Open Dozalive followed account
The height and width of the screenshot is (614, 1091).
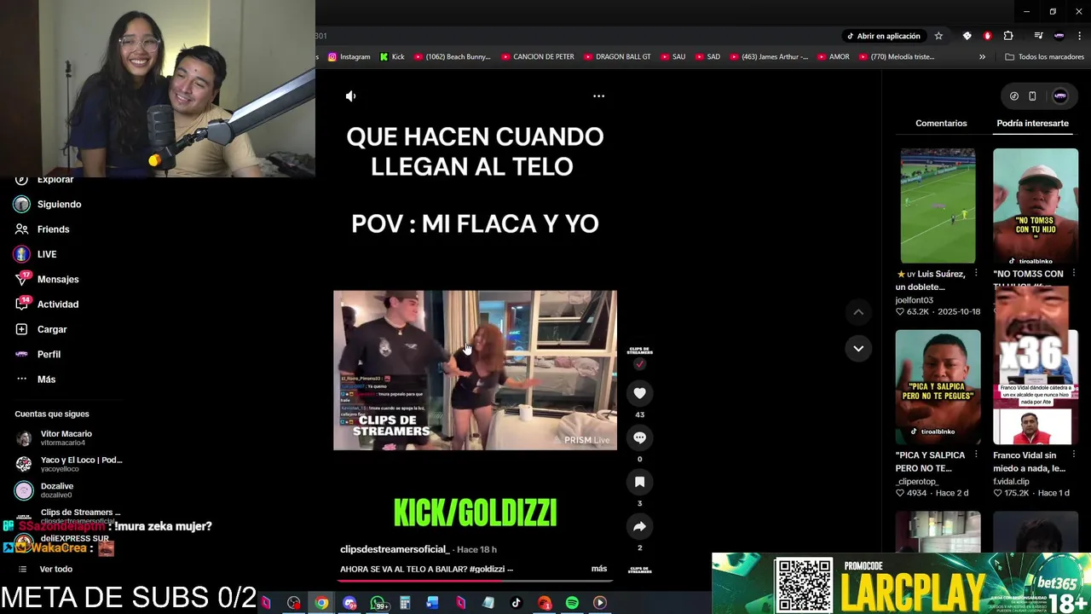55,490
